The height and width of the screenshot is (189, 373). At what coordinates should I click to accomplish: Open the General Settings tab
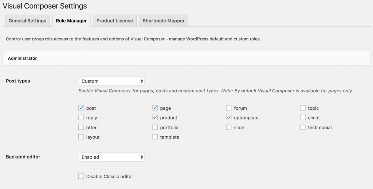(x=27, y=21)
